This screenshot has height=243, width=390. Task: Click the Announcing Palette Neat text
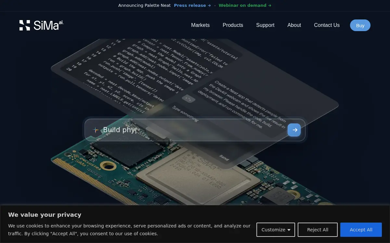tap(144, 6)
